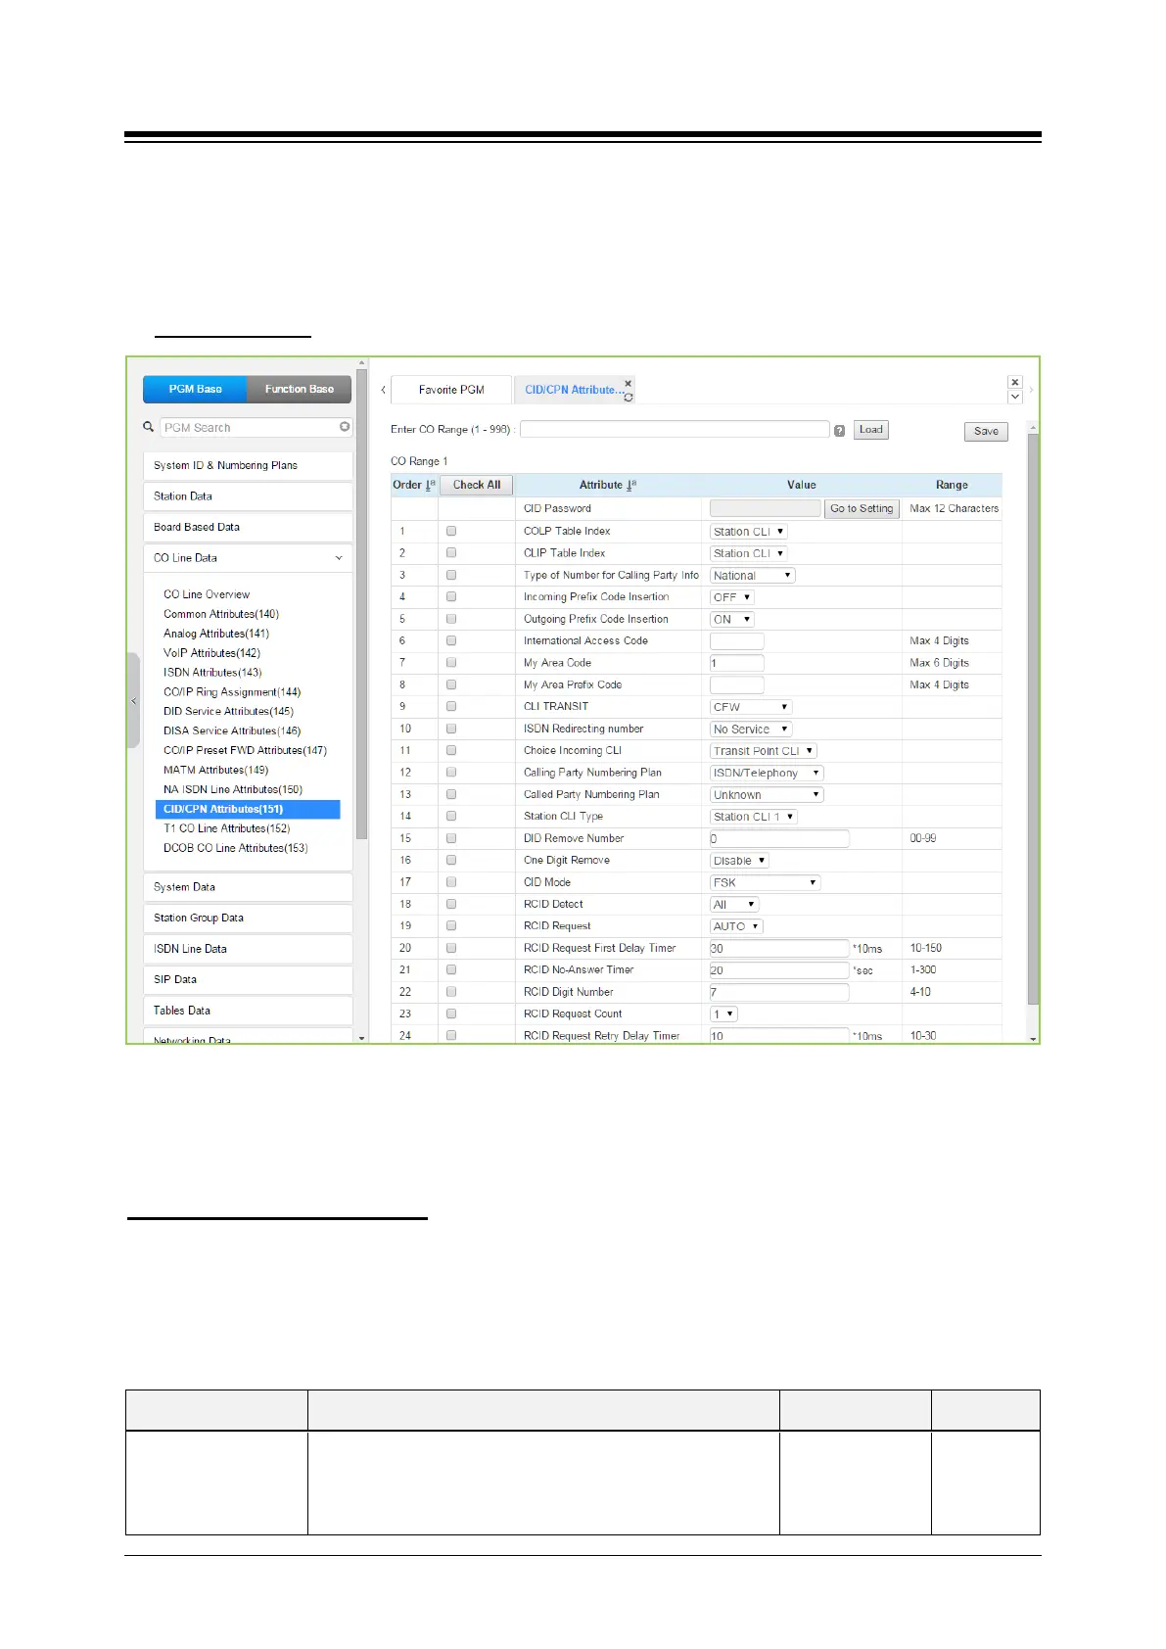Open Type of Number National dropdown
The image size is (1166, 1649).
(752, 576)
